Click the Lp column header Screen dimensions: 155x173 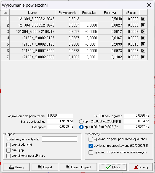(x=5, y=13)
